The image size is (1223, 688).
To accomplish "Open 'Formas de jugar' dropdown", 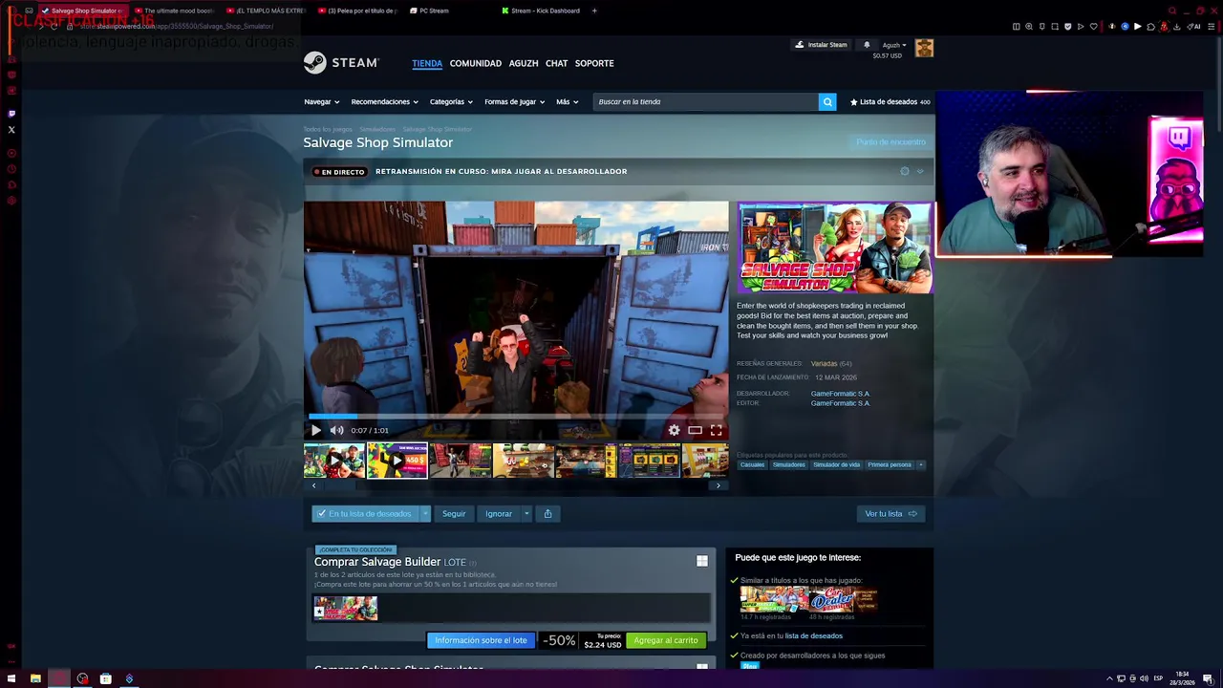I will pyautogui.click(x=514, y=101).
